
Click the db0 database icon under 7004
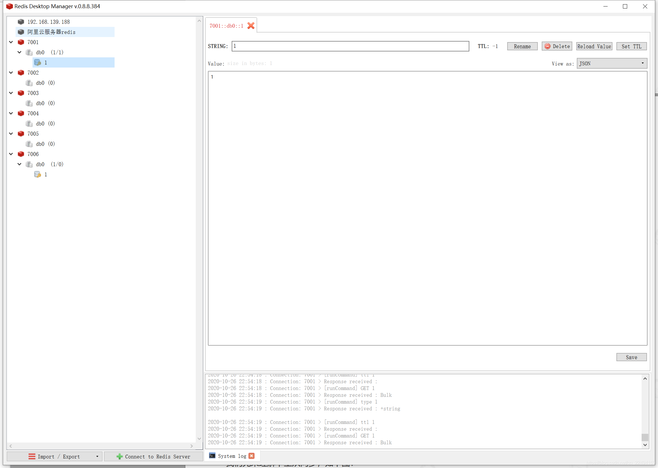click(29, 123)
